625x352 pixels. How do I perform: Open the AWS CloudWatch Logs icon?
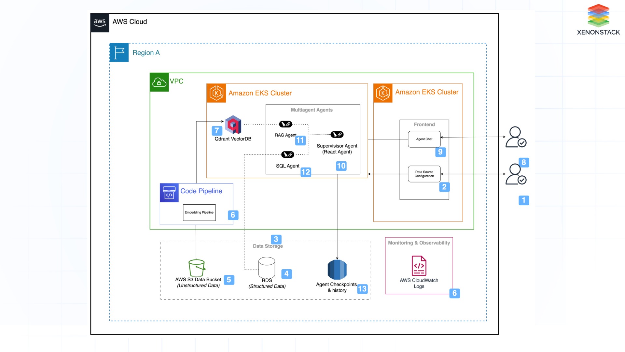(419, 266)
